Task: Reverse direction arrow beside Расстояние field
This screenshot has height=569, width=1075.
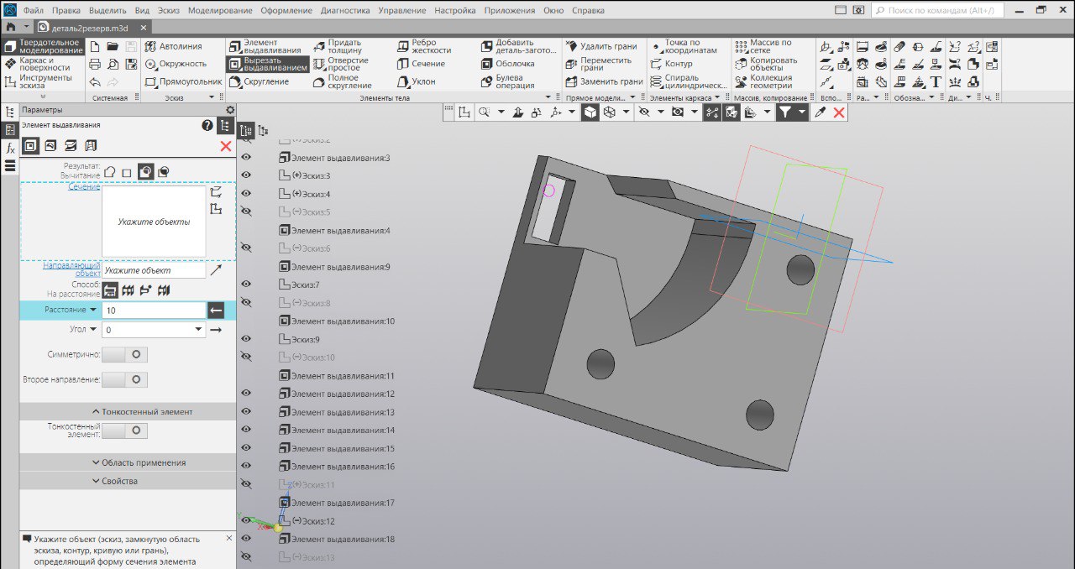Action: coord(216,311)
